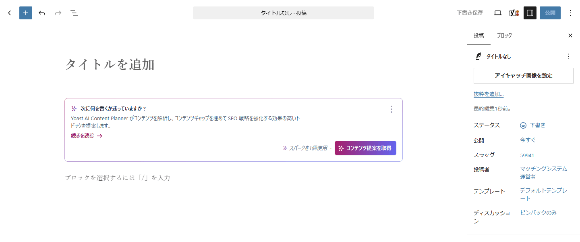Redo the last undone change
Screen dimensions: 580x242
click(58, 13)
